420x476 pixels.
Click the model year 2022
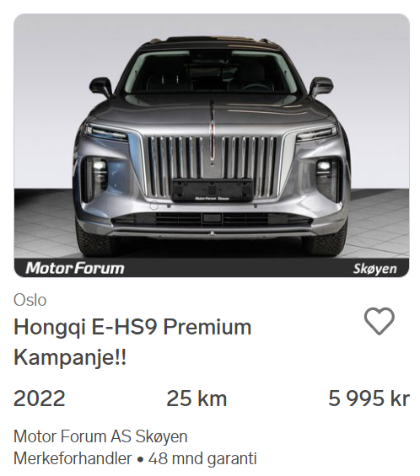pyautogui.click(x=40, y=398)
